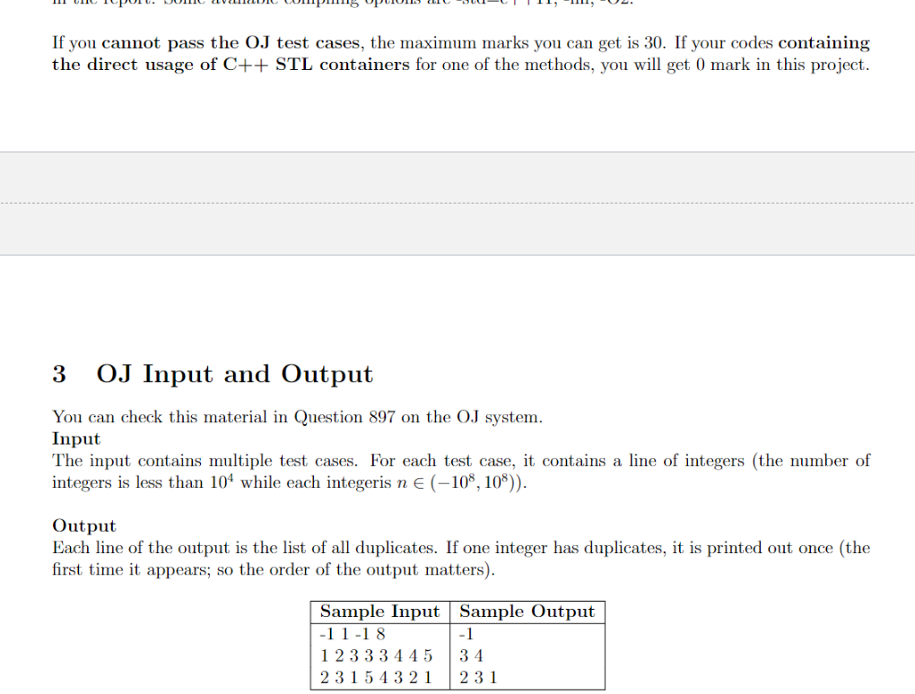Click the sample output value "-1"
Image resolution: width=915 pixels, height=694 pixels.
[x=466, y=634]
